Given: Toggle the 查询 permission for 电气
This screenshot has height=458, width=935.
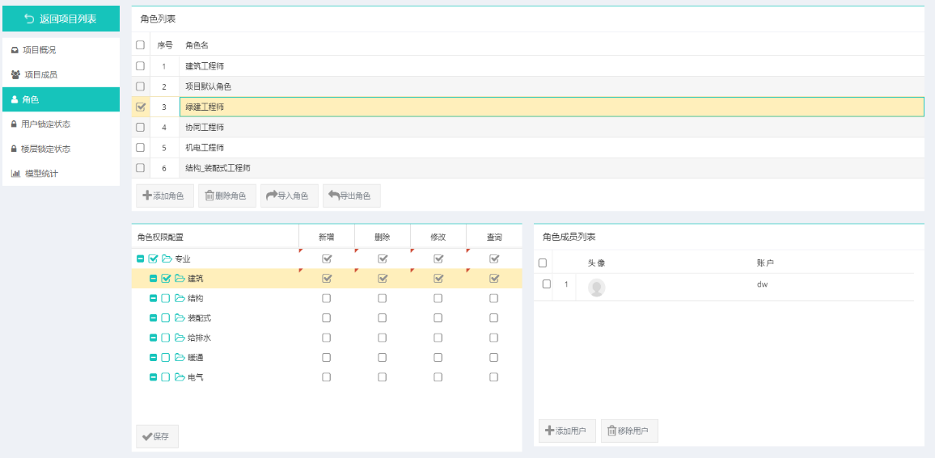Looking at the screenshot, I should tap(493, 377).
